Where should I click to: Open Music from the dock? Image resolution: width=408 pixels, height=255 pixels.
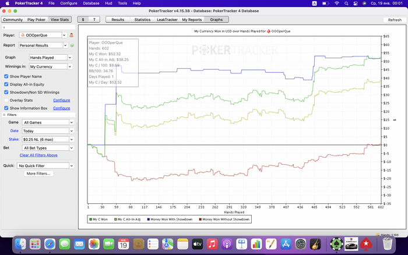coord(212,244)
